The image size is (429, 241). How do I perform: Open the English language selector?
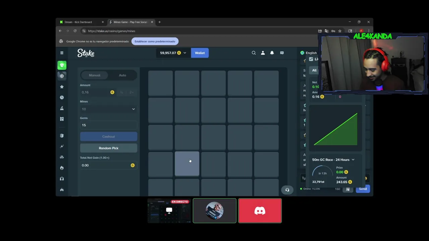309,53
